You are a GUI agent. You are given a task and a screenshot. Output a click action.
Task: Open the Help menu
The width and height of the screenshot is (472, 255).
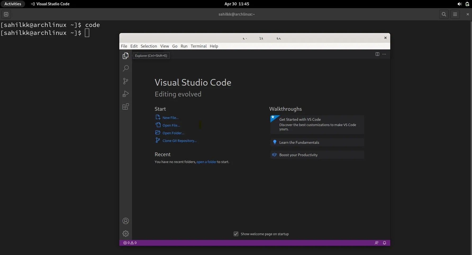pos(214,46)
